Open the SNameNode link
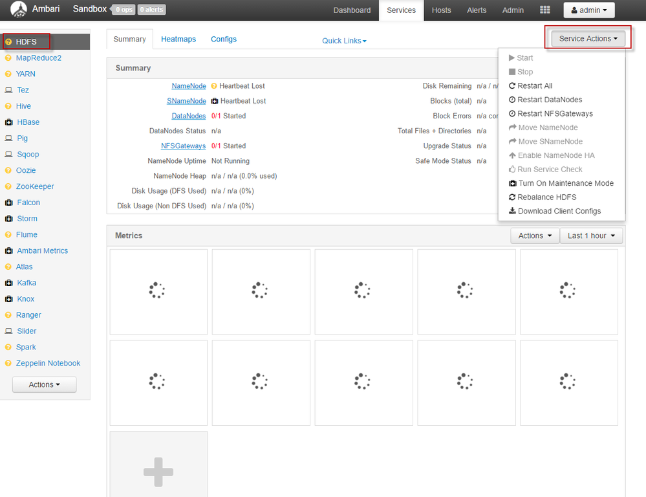This screenshot has height=497, width=646. coord(186,101)
